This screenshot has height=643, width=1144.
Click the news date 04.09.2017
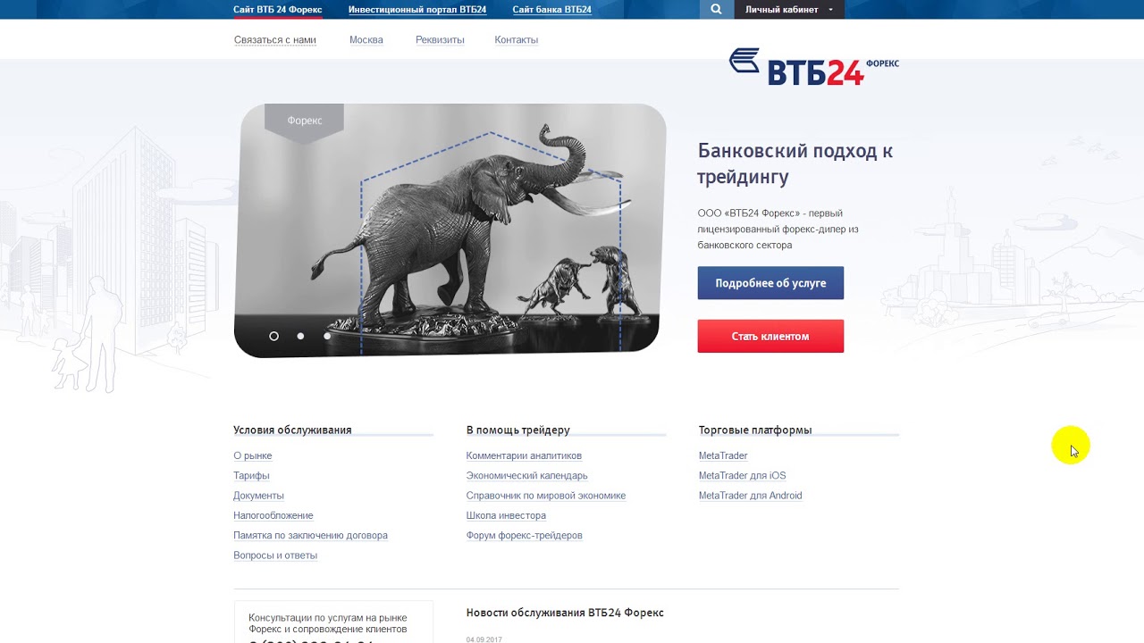484,639
